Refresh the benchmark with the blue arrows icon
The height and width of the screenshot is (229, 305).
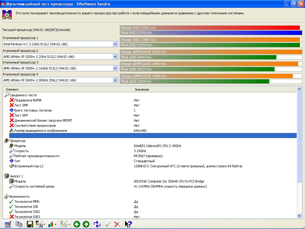click(x=97, y=224)
